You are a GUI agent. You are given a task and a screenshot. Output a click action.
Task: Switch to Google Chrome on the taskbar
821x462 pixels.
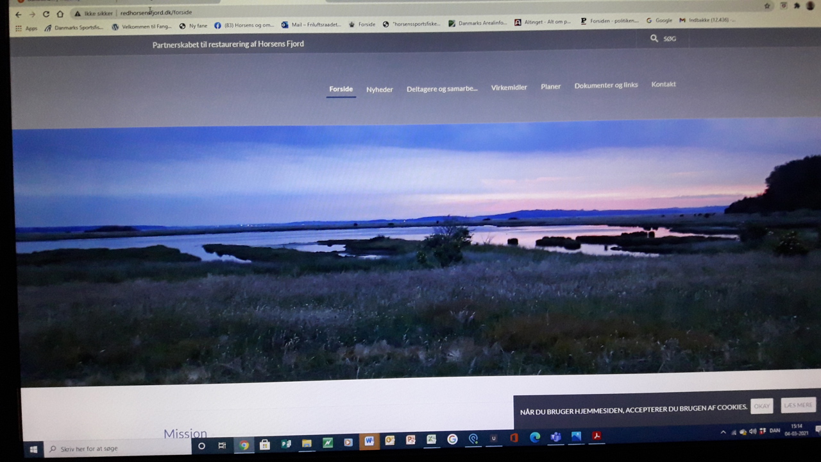pyautogui.click(x=244, y=445)
